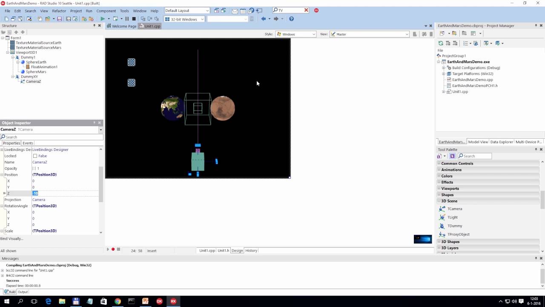The image size is (545, 307).
Task: Open the Component menu
Action: (106, 11)
